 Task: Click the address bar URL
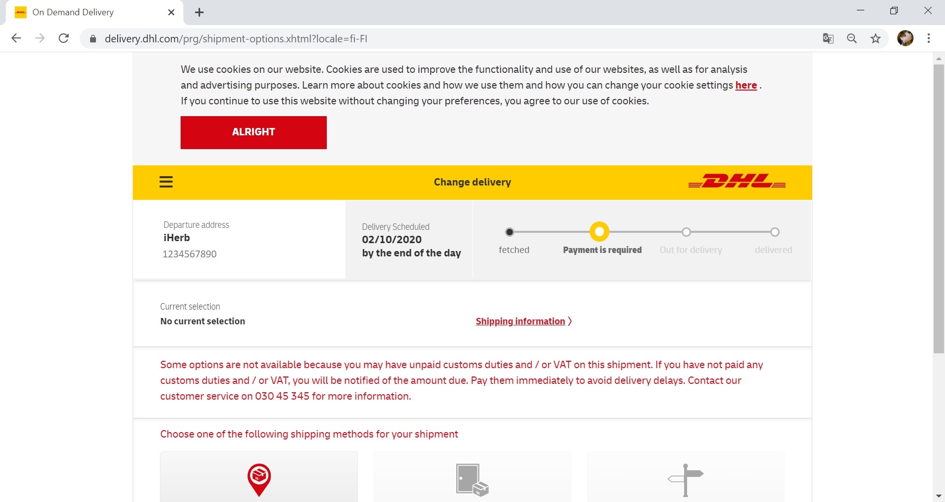(x=236, y=39)
